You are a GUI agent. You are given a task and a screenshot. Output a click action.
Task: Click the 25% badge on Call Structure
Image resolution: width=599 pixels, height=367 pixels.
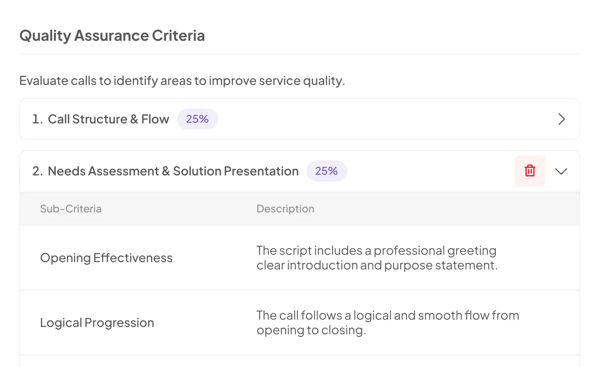tap(197, 119)
